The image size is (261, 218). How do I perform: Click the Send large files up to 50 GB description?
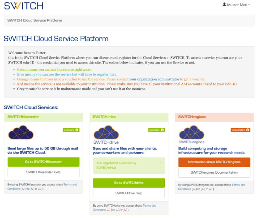(x=43, y=150)
